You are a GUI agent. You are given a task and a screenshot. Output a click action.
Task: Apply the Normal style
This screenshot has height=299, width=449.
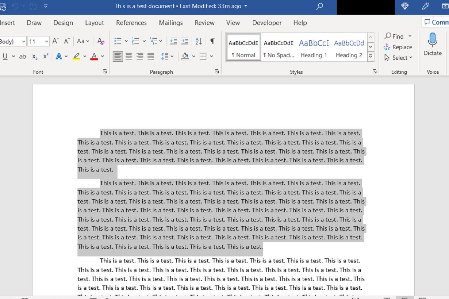[243, 48]
